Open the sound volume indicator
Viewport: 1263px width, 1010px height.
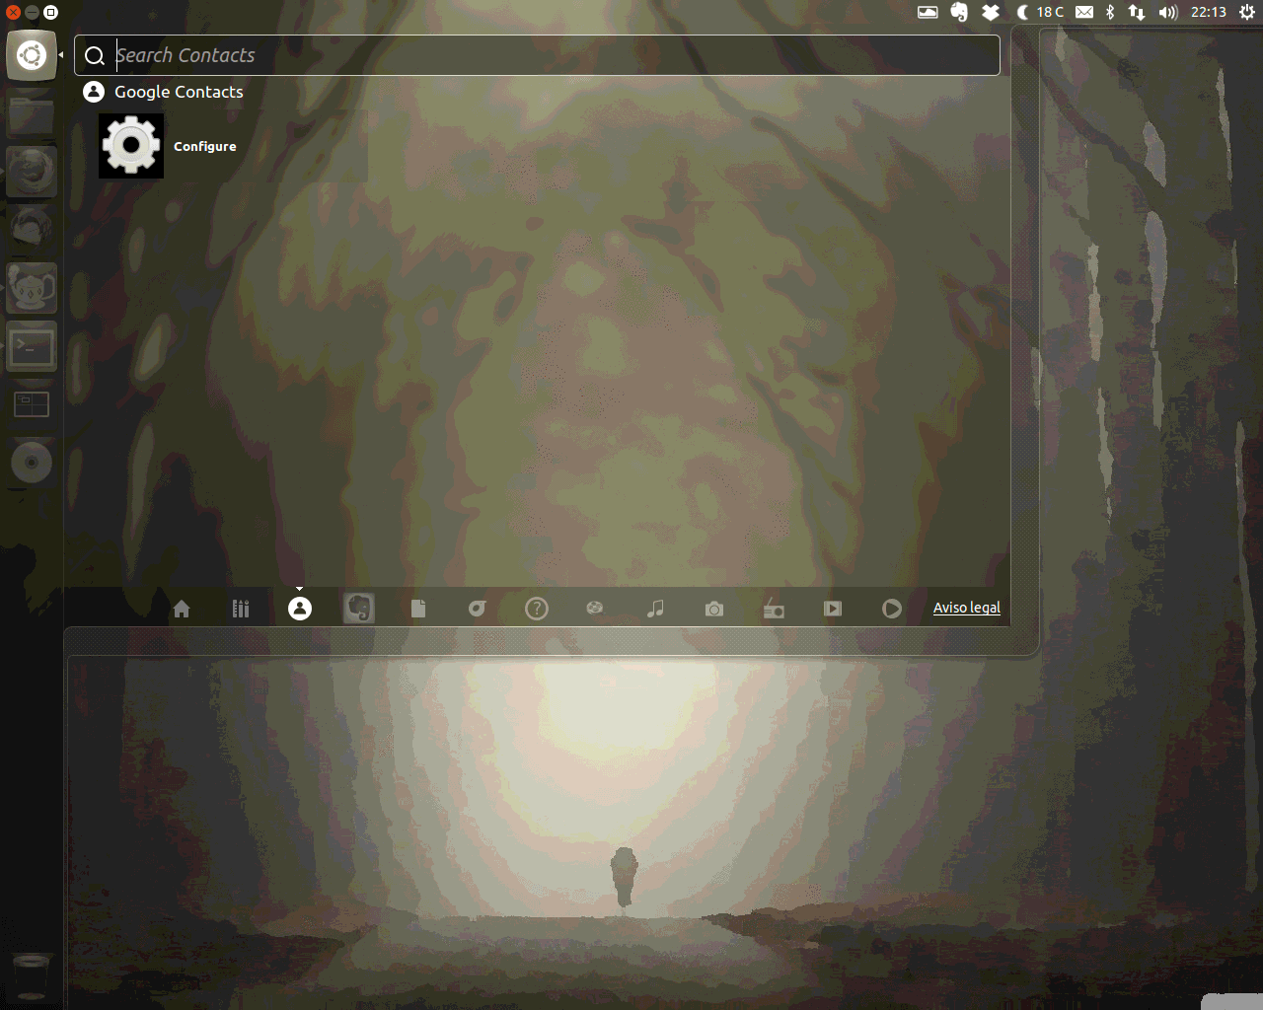[x=1168, y=12]
